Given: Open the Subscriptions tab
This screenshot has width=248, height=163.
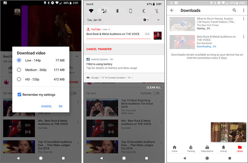Looking at the screenshot, I should [x=207, y=149].
